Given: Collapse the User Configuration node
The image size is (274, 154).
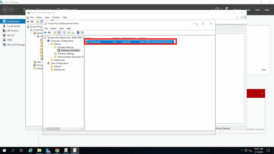Looking at the screenshot, I should tap(45, 63).
